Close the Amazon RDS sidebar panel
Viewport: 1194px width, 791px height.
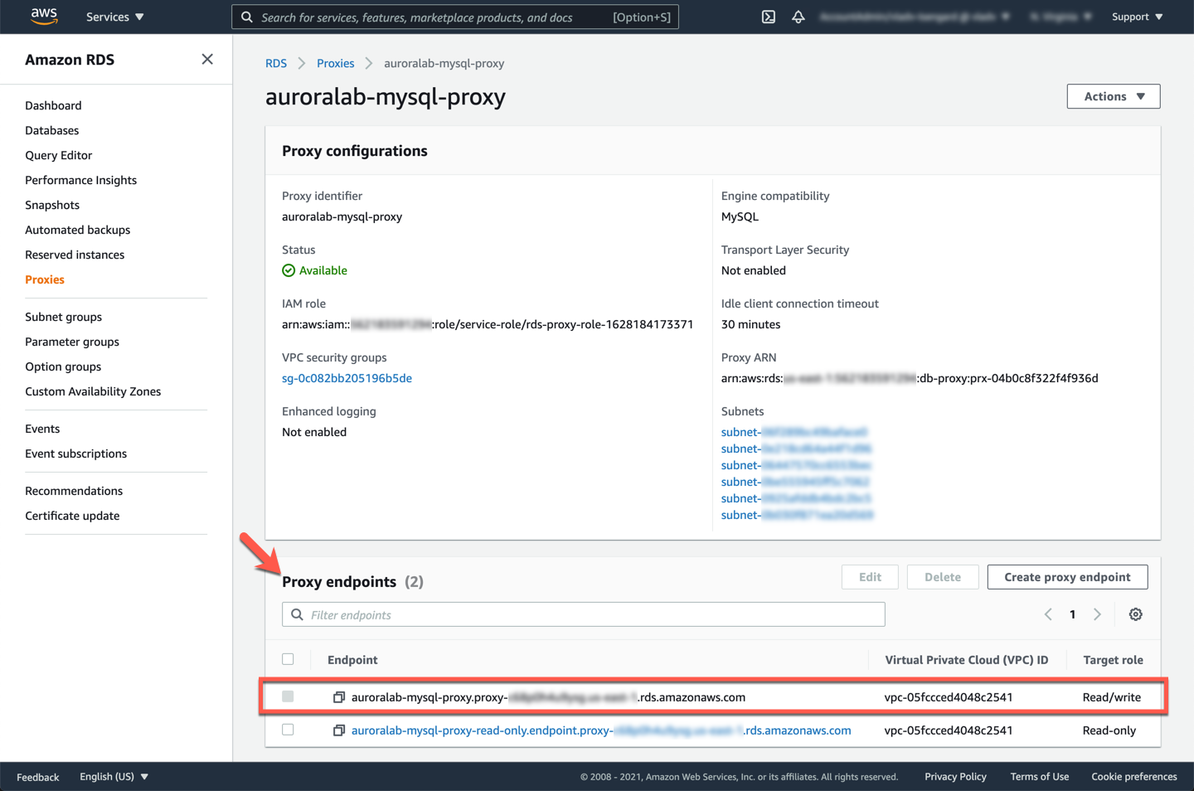click(207, 59)
